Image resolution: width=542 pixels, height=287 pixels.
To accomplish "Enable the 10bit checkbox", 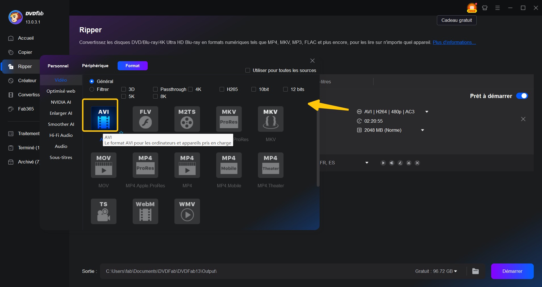I will tap(254, 89).
